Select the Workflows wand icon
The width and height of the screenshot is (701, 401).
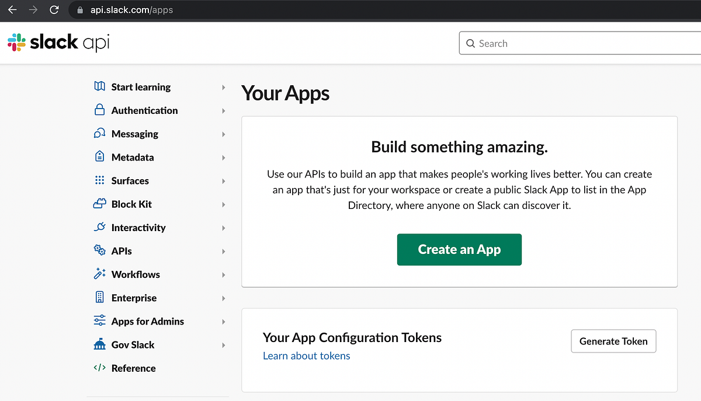click(99, 274)
